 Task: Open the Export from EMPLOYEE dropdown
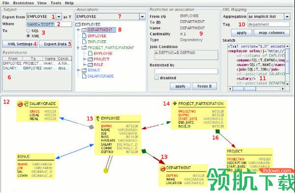coord(59,17)
